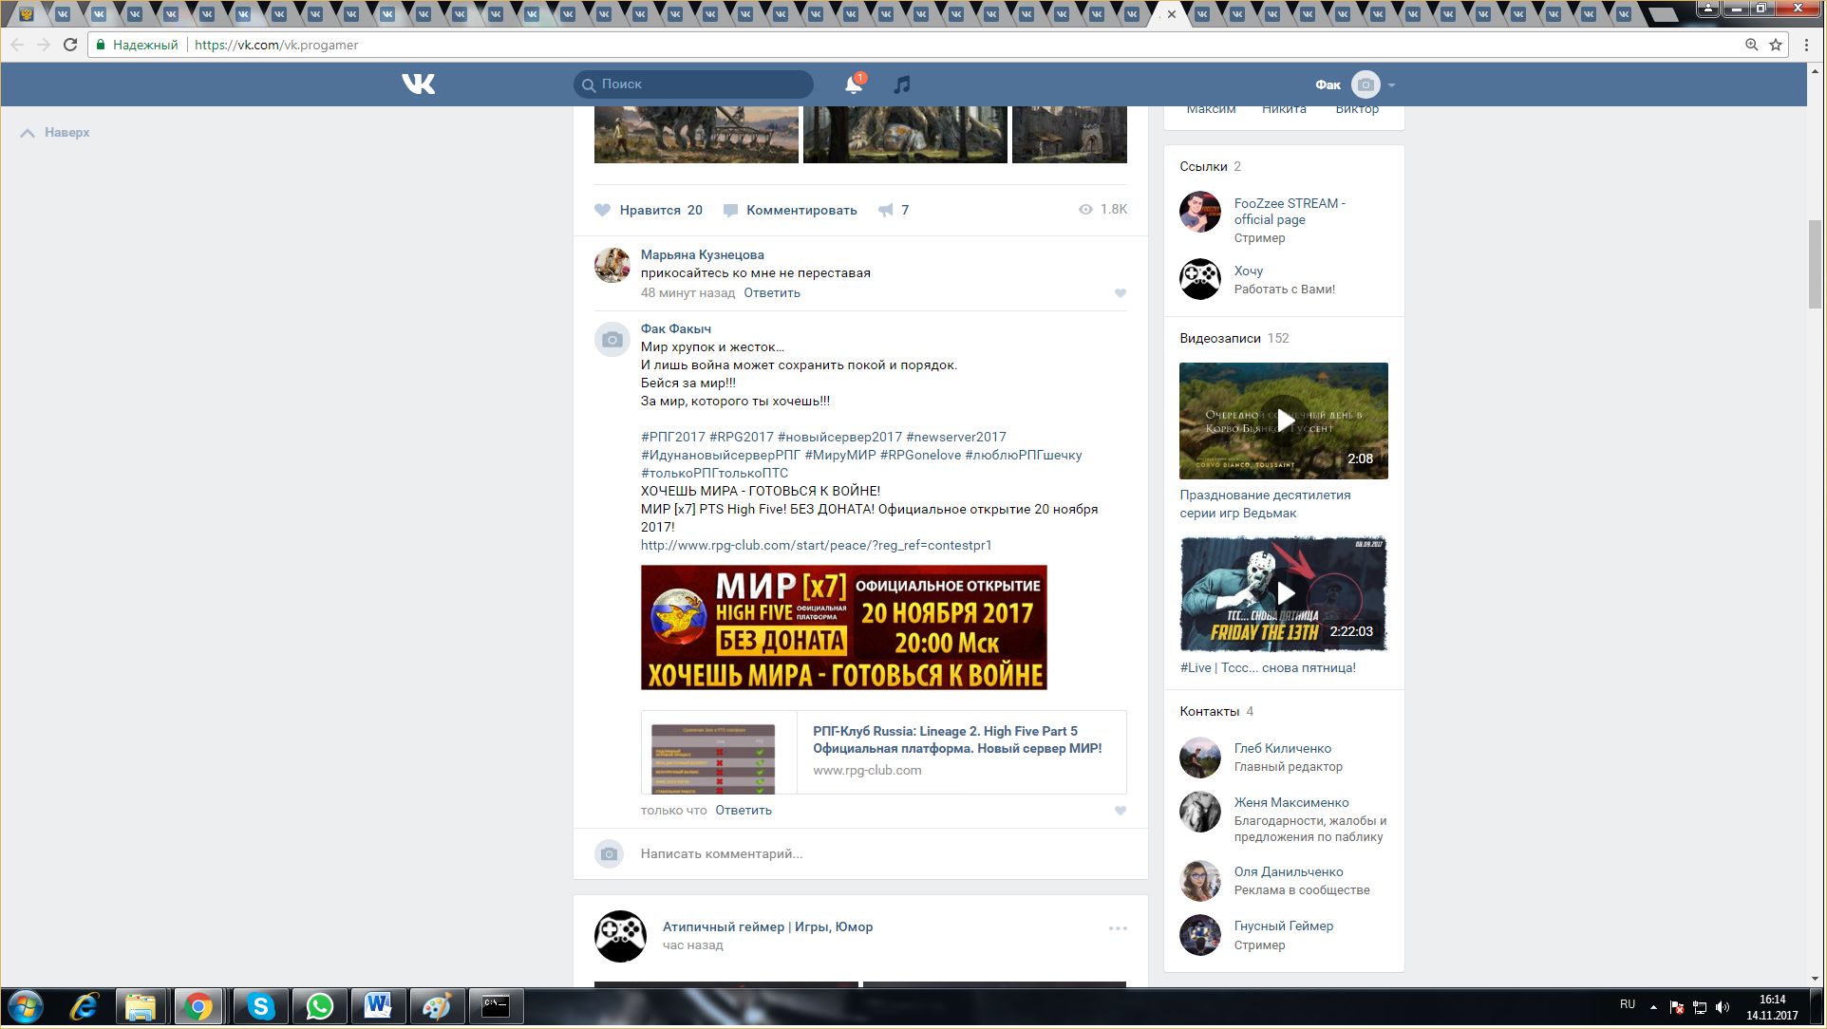Click the VK logo home icon
Image resolution: width=1827 pixels, height=1029 pixels.
(x=418, y=84)
